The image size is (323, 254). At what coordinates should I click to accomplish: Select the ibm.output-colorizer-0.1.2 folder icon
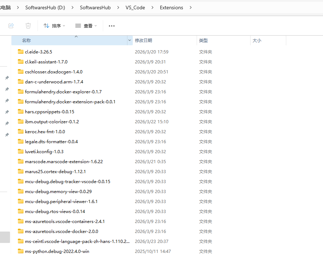[x=21, y=121]
